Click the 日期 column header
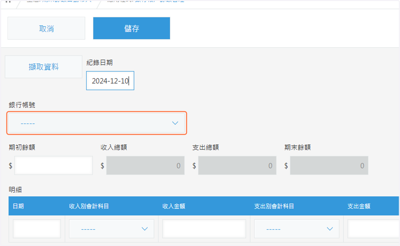Image resolution: width=400 pixels, height=246 pixels. 18,206
